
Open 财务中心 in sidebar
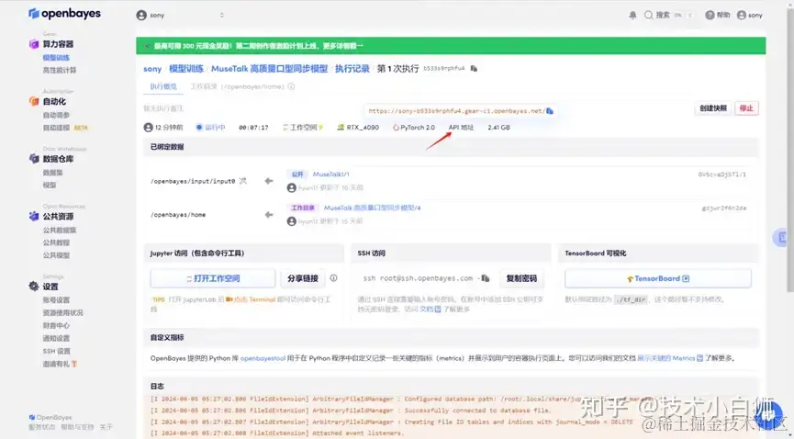pyautogui.click(x=56, y=325)
